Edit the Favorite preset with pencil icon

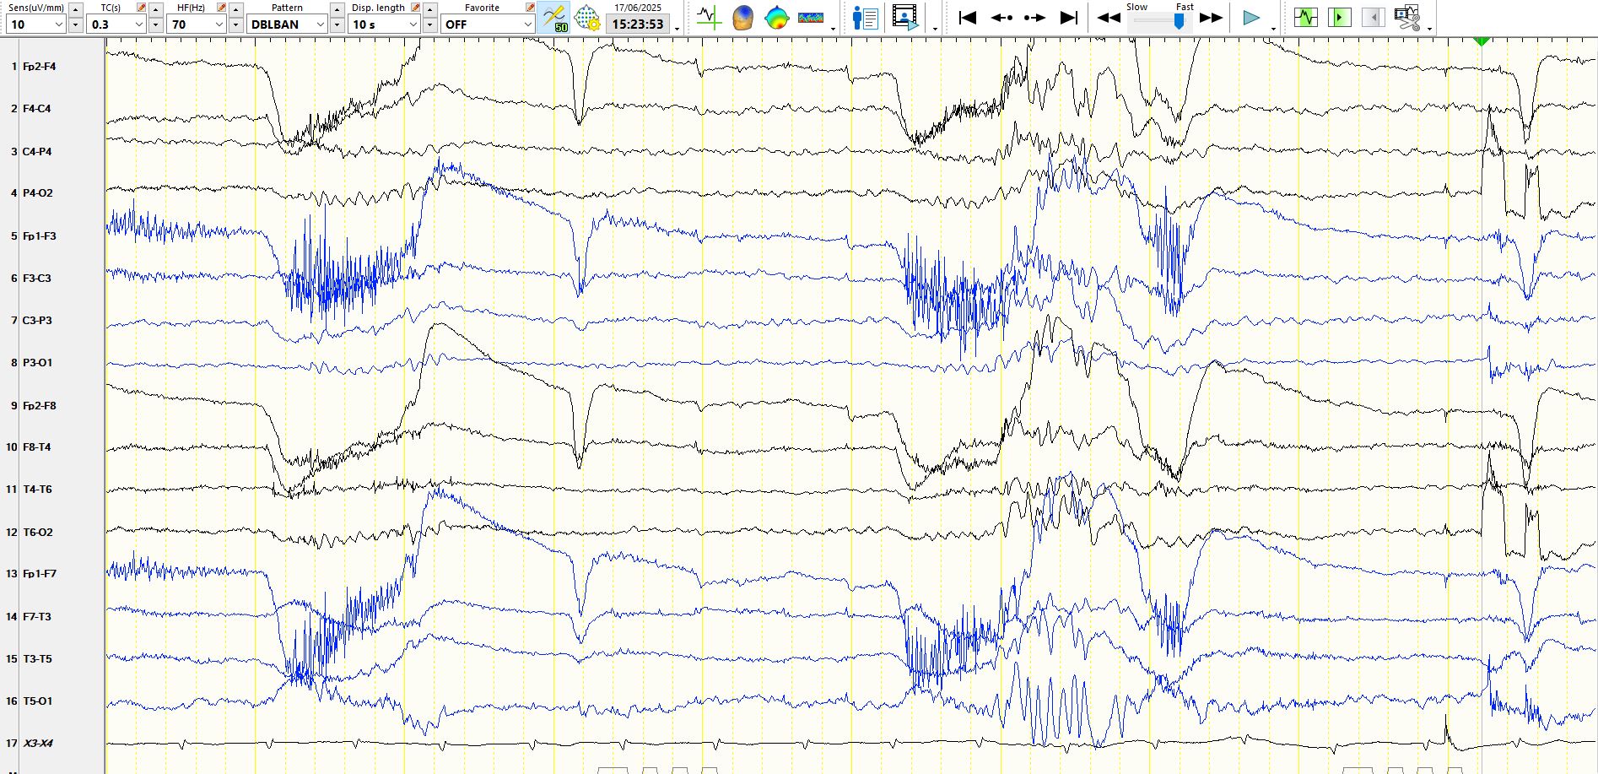pos(530,8)
